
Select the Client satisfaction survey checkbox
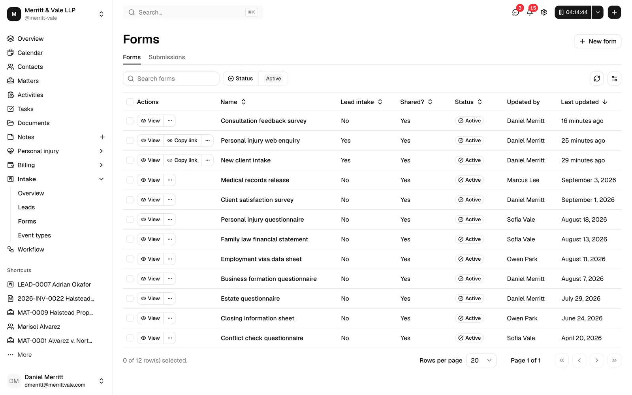coord(130,200)
